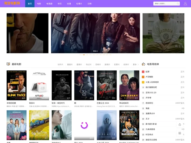Image resolution: width=191 pixels, height=143 pixels.
Task: Open the 日韩 navigation tab
Action: 89,4
